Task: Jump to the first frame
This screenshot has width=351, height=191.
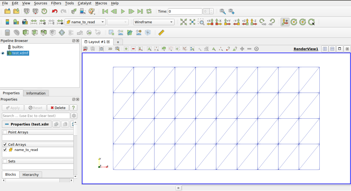Action: click(105, 11)
